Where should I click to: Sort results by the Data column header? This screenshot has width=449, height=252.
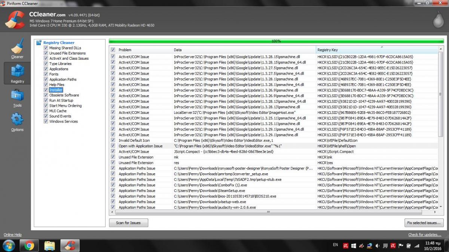pos(244,50)
